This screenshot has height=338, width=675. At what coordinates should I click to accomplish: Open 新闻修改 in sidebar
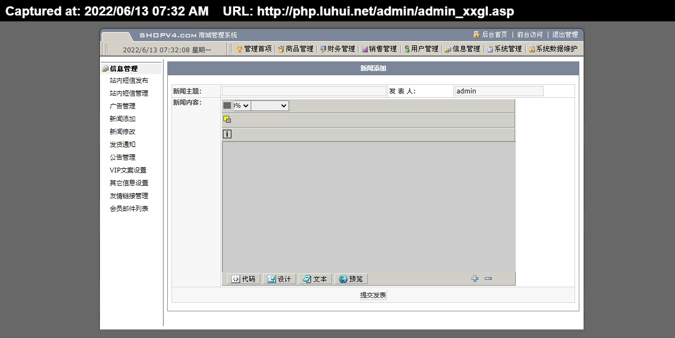(122, 132)
